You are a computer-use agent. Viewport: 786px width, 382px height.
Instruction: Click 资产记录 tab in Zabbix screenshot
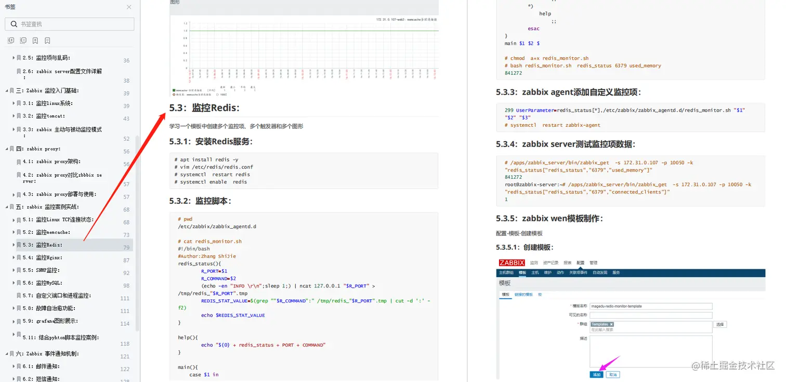click(552, 263)
